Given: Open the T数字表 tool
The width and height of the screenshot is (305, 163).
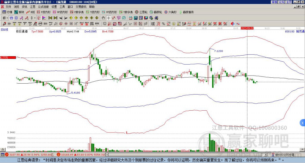Looking at the screenshot, I should coord(126,12).
